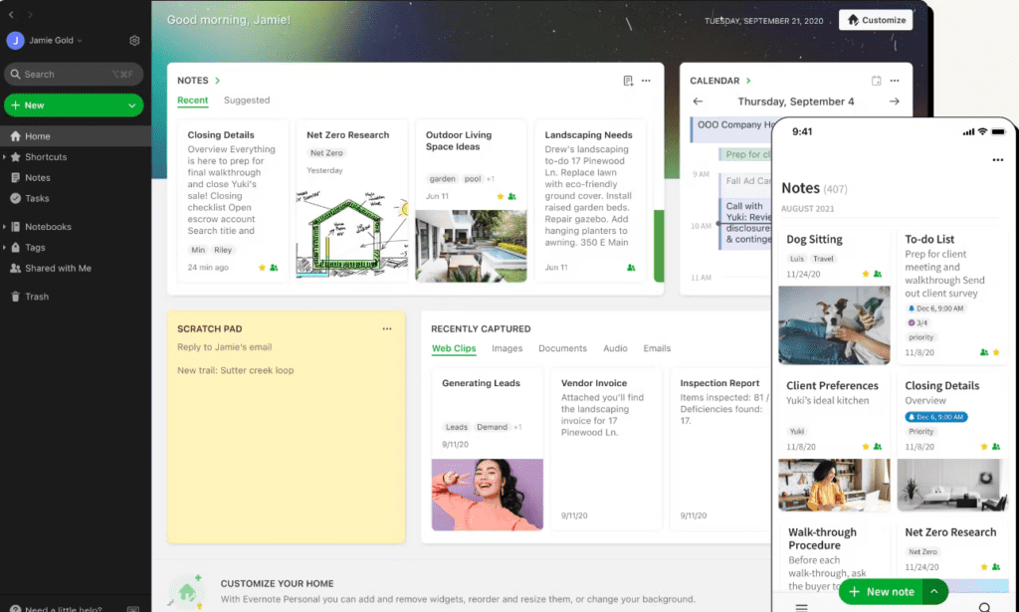Go to previous day in Calendar widget
This screenshot has height=612, width=1019.
click(698, 102)
